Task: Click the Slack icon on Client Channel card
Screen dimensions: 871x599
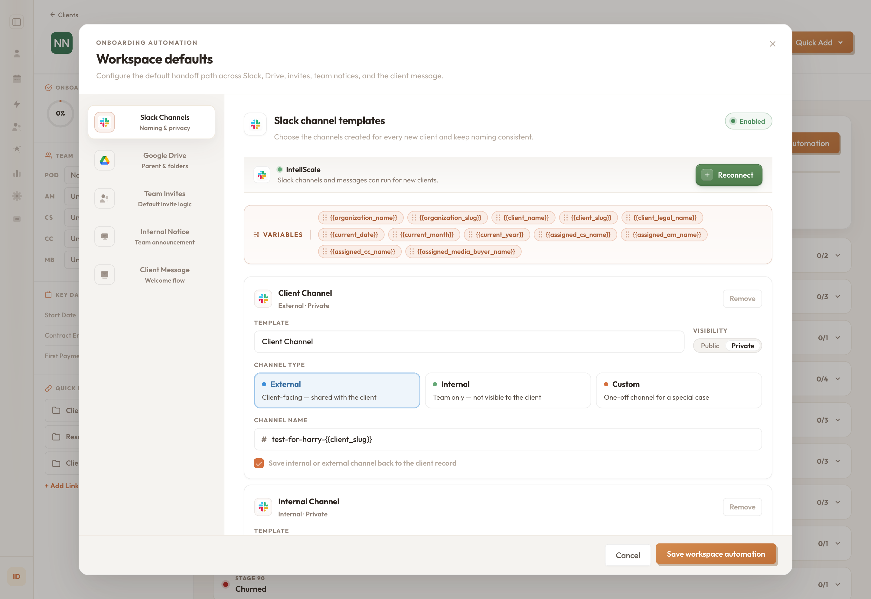Action: coord(263,299)
